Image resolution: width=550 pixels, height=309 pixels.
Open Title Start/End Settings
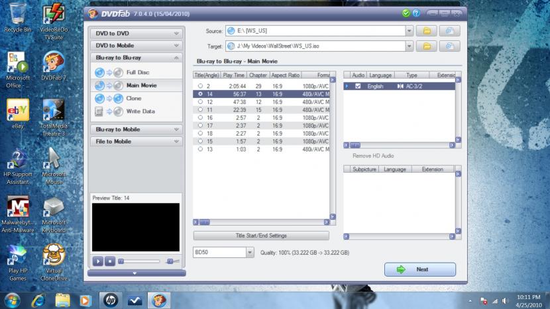261,236
